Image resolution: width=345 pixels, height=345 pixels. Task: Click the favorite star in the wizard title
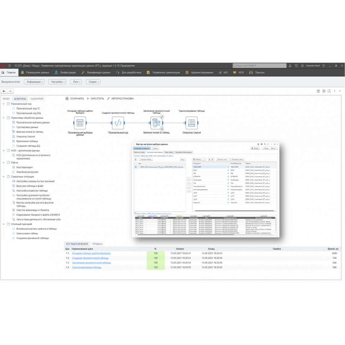(134, 144)
